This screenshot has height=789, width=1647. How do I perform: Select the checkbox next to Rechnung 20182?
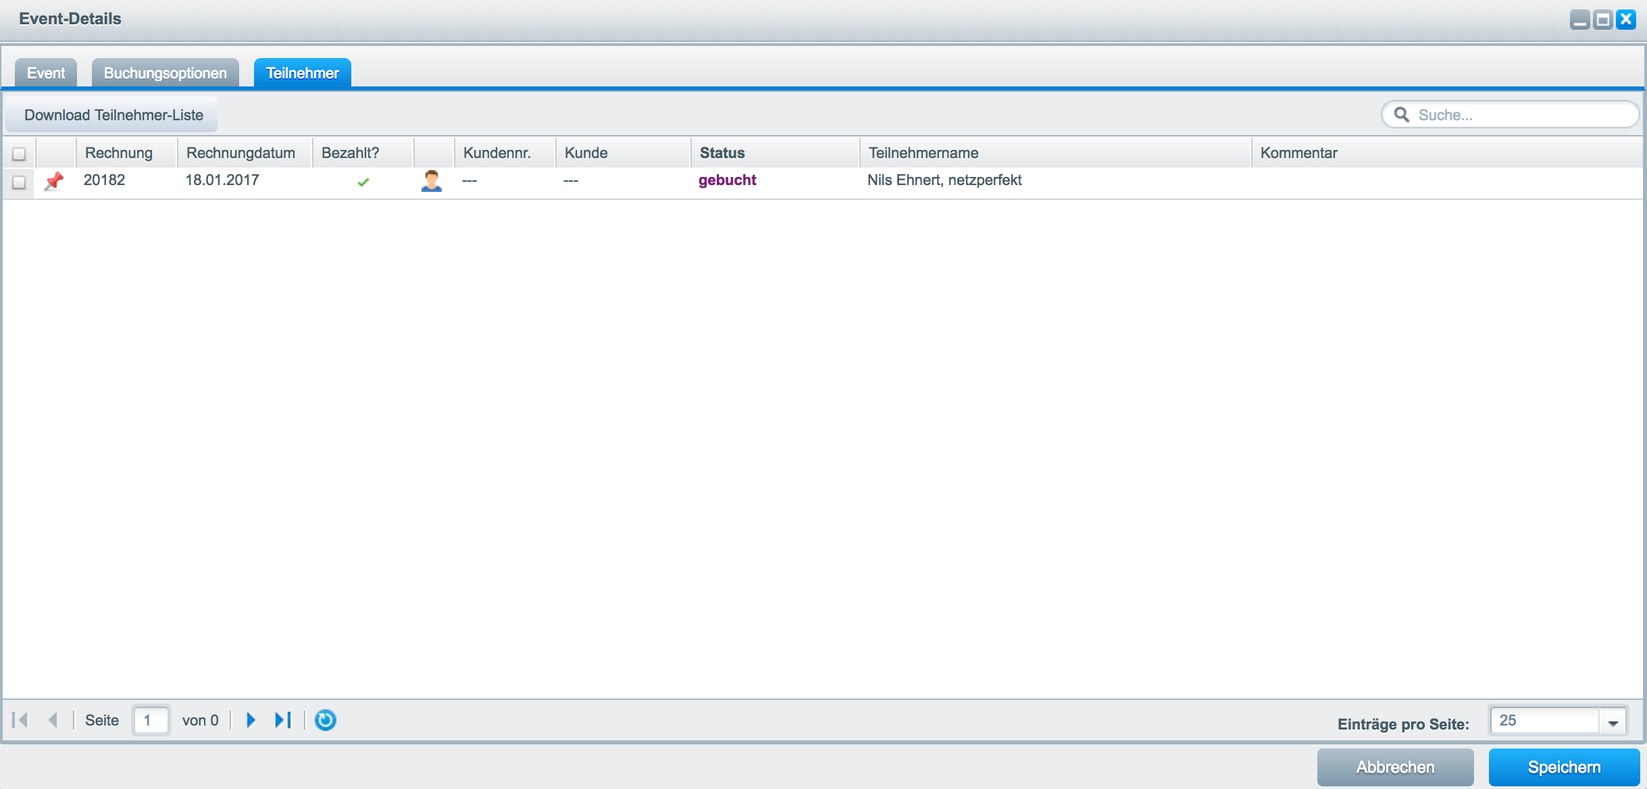pyautogui.click(x=19, y=181)
